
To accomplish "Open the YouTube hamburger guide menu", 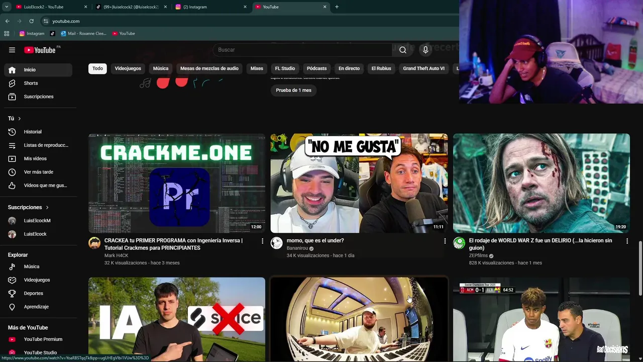I will coord(12,50).
